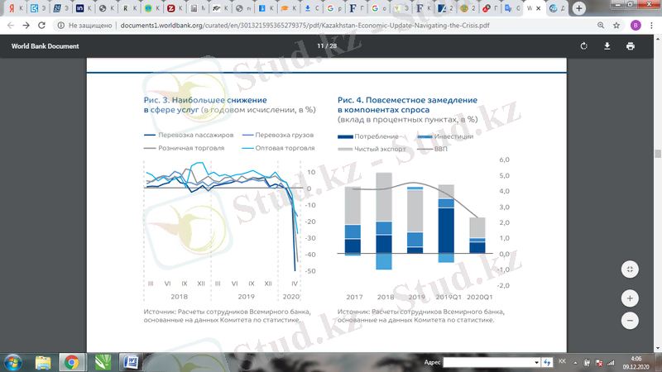
Task: Click legend entry 'Розничная торговля'
Action: (x=184, y=148)
